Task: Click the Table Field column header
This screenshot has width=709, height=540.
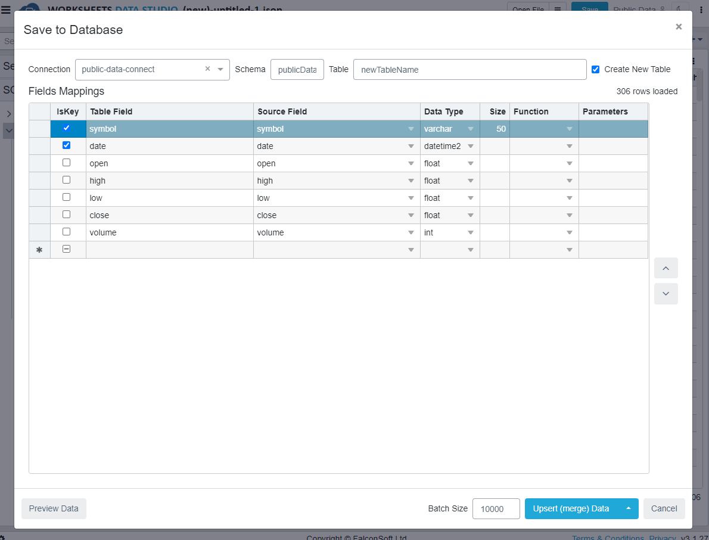Action: [170, 111]
